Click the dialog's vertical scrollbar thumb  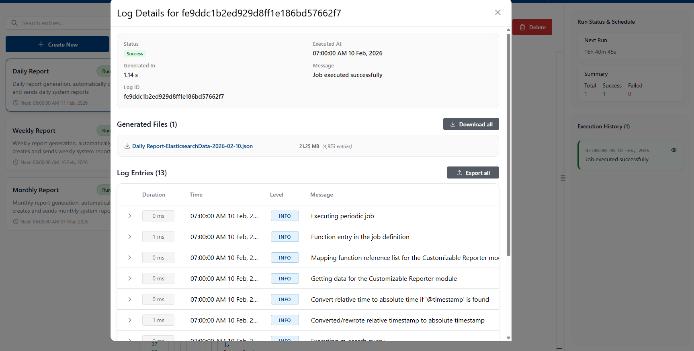tap(508, 144)
